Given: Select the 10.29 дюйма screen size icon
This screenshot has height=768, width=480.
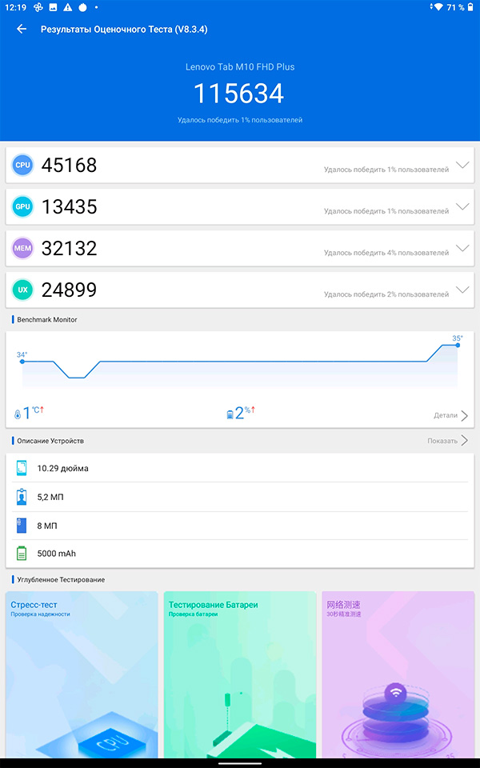Looking at the screenshot, I should tap(22, 468).
